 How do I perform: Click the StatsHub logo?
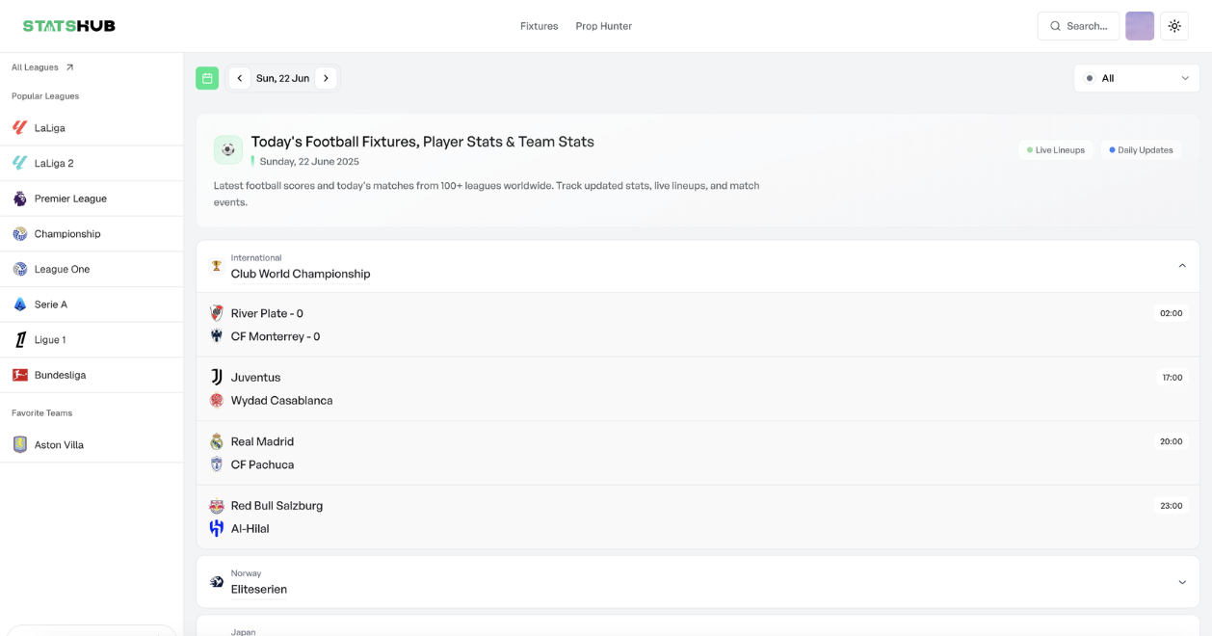(69, 26)
